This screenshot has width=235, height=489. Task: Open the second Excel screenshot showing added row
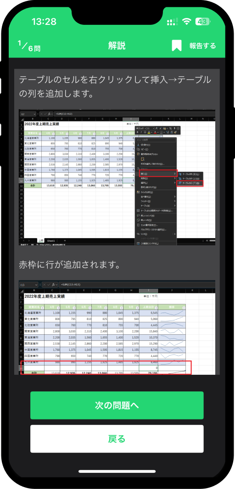coord(117,327)
